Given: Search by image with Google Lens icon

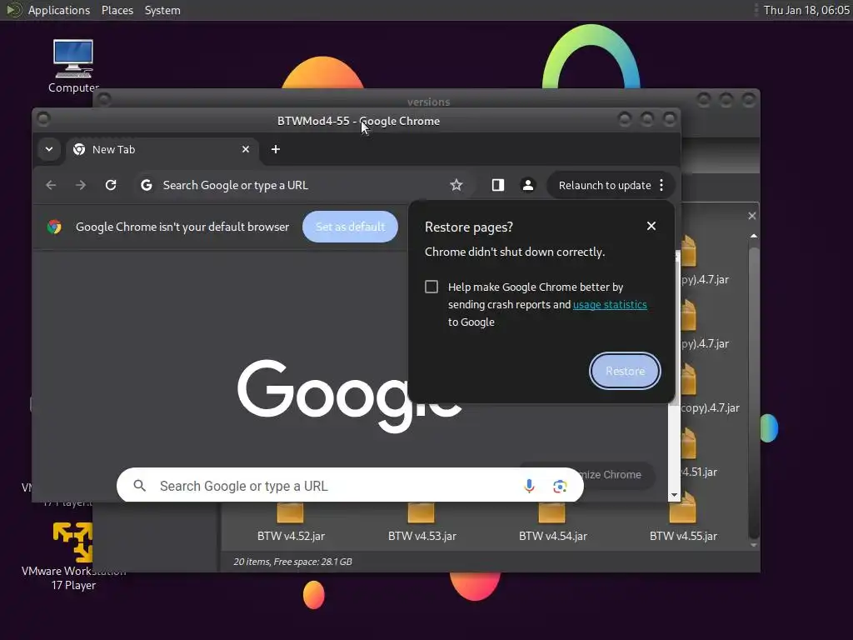Looking at the screenshot, I should coord(560,486).
